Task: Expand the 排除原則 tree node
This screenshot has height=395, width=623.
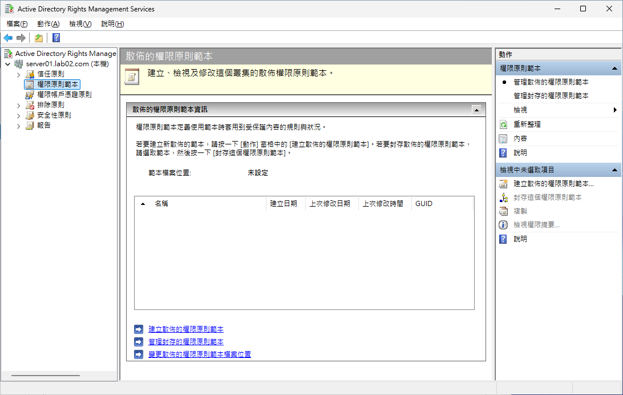Action: [x=18, y=105]
